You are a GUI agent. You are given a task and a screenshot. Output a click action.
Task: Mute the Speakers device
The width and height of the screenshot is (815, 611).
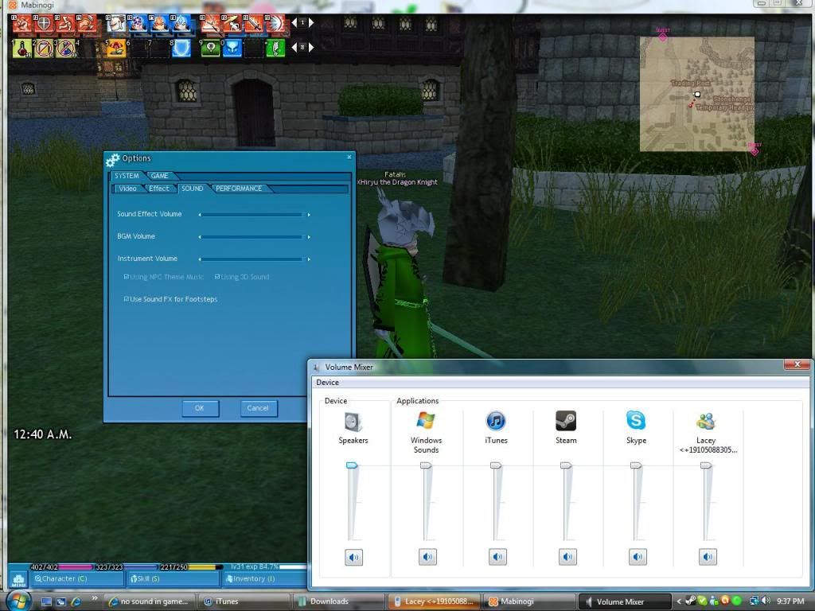click(x=353, y=557)
